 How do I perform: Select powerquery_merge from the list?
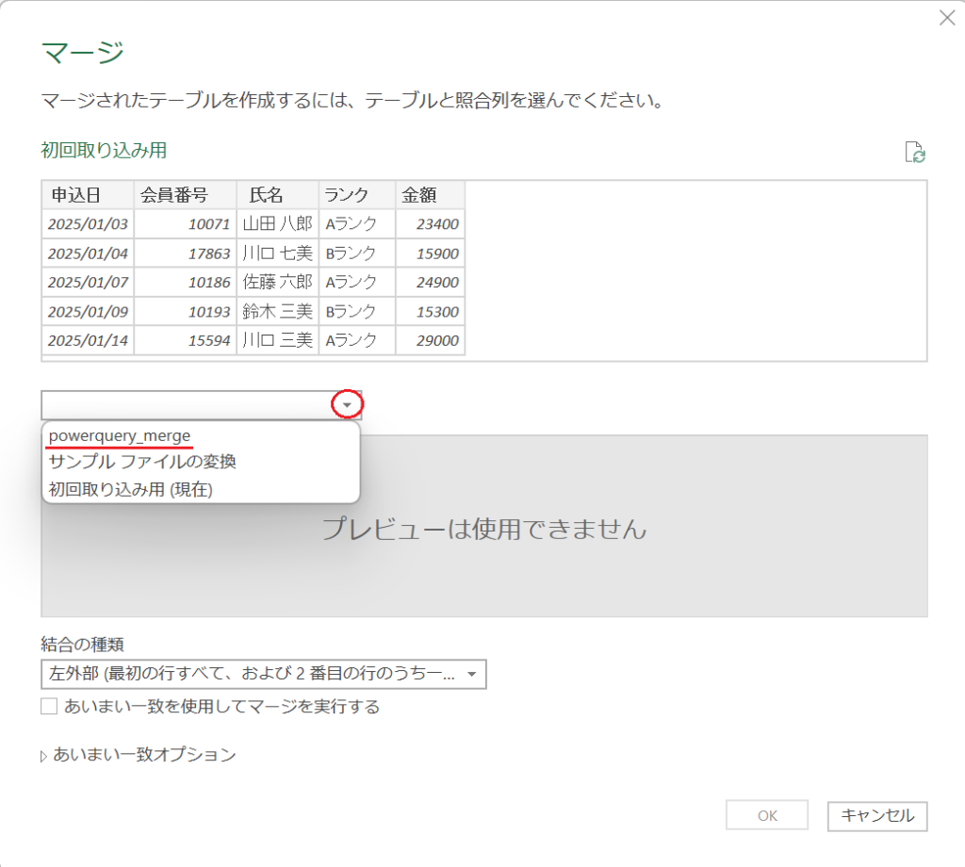120,433
